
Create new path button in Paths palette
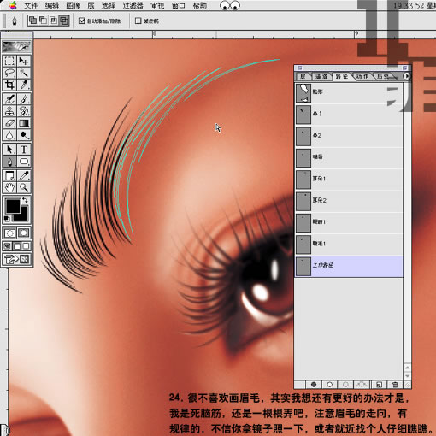379,385
